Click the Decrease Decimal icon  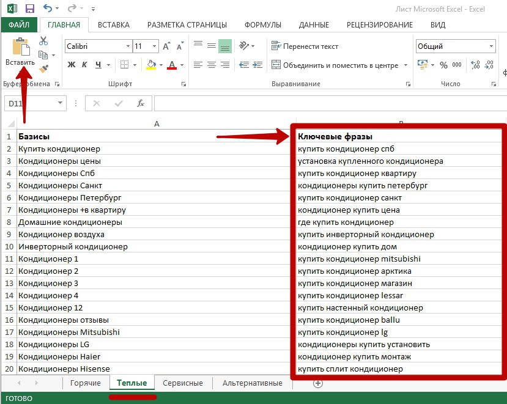[x=489, y=65]
